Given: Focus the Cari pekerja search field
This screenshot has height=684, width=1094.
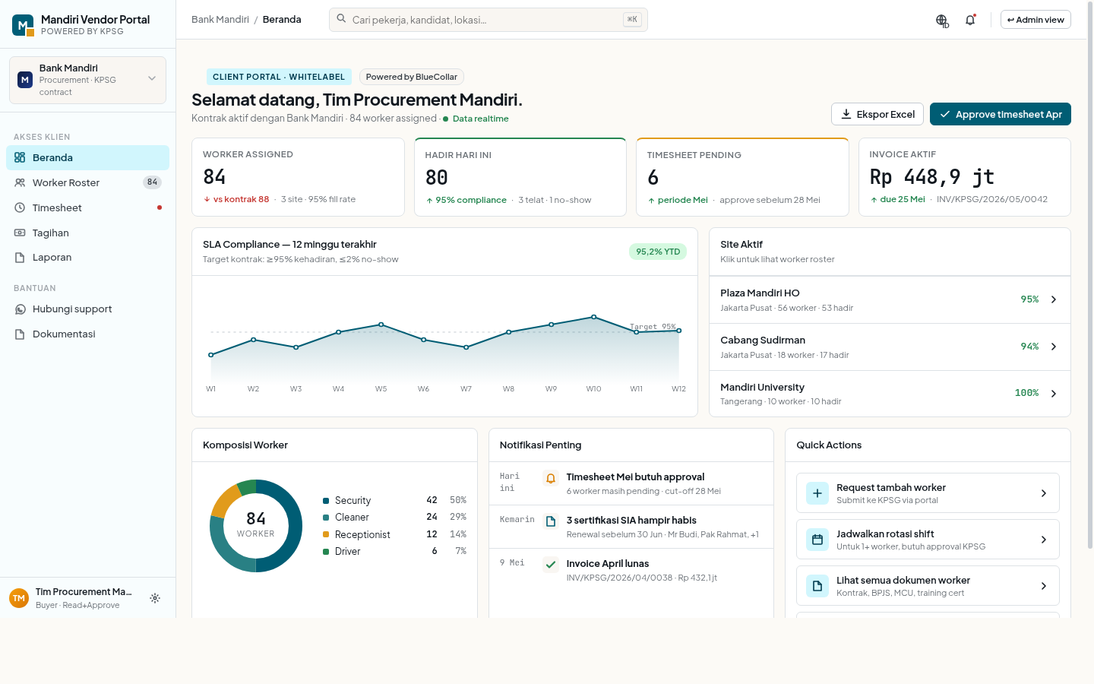Looking at the screenshot, I should (x=489, y=20).
